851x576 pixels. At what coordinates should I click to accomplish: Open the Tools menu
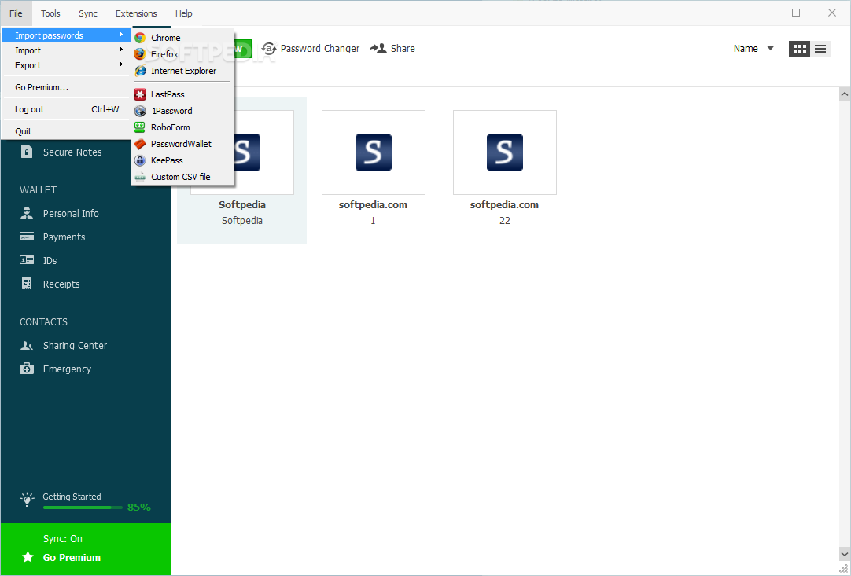tap(50, 13)
